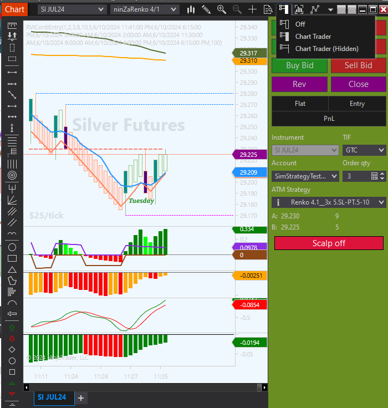Viewport: 388px width, 408px height.
Task: Increase order quantity with stepper arrows
Action: (x=382, y=174)
